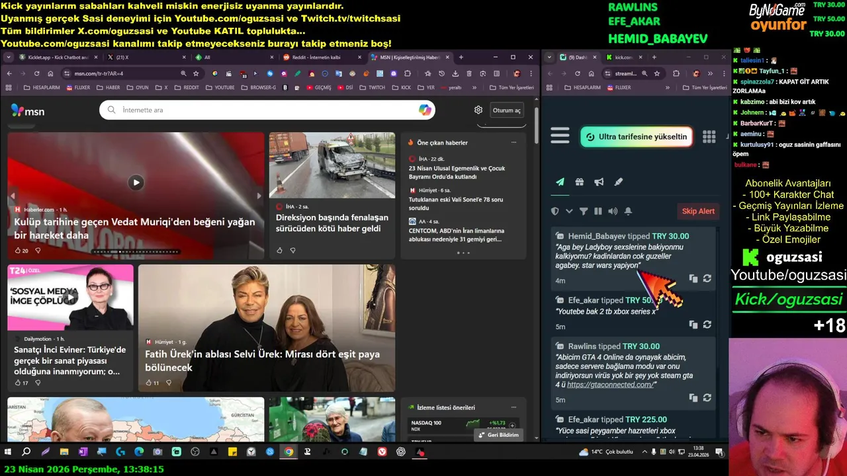Open extensions puzzle icon in left browser
The image size is (847, 476).
pos(408,73)
